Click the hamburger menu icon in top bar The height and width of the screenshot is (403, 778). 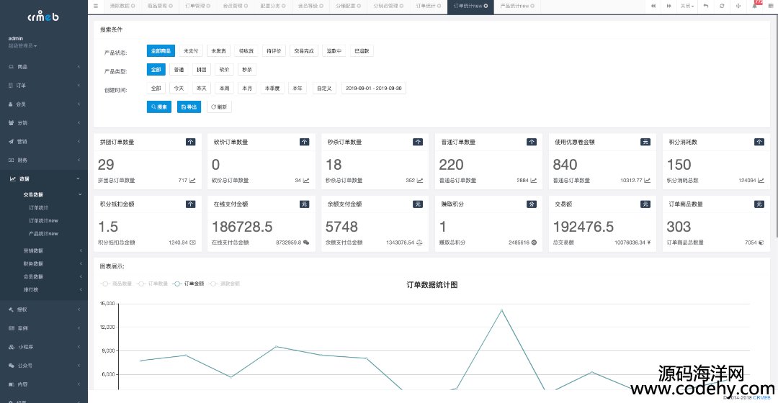click(96, 6)
